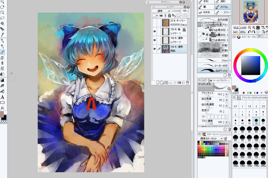Viewport: 268px width, 178px height.
Task: Choose the 乱れ斜線 brush
Action: pos(213,19)
